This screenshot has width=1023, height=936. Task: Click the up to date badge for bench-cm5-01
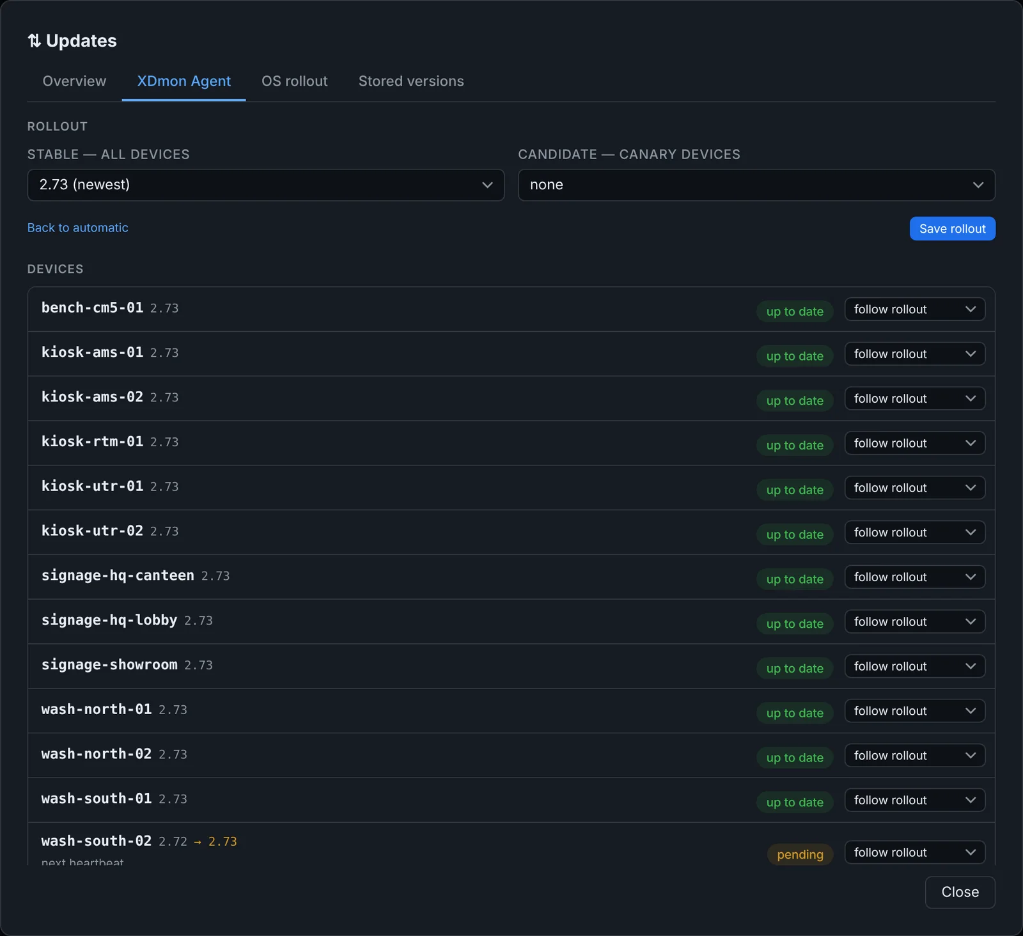795,311
